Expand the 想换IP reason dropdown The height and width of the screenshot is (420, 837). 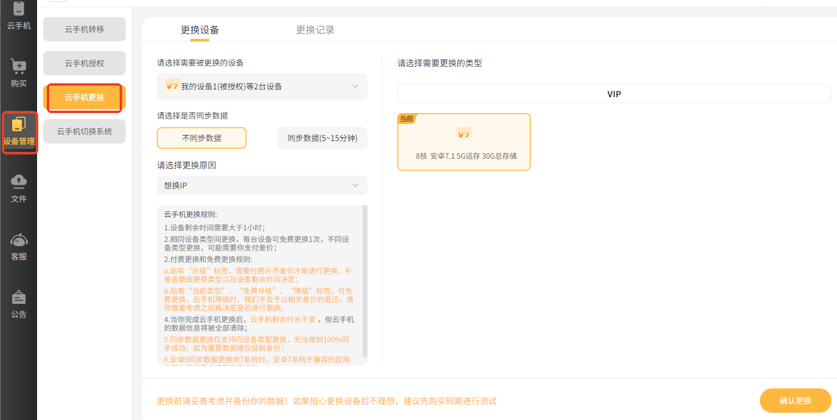(x=355, y=185)
